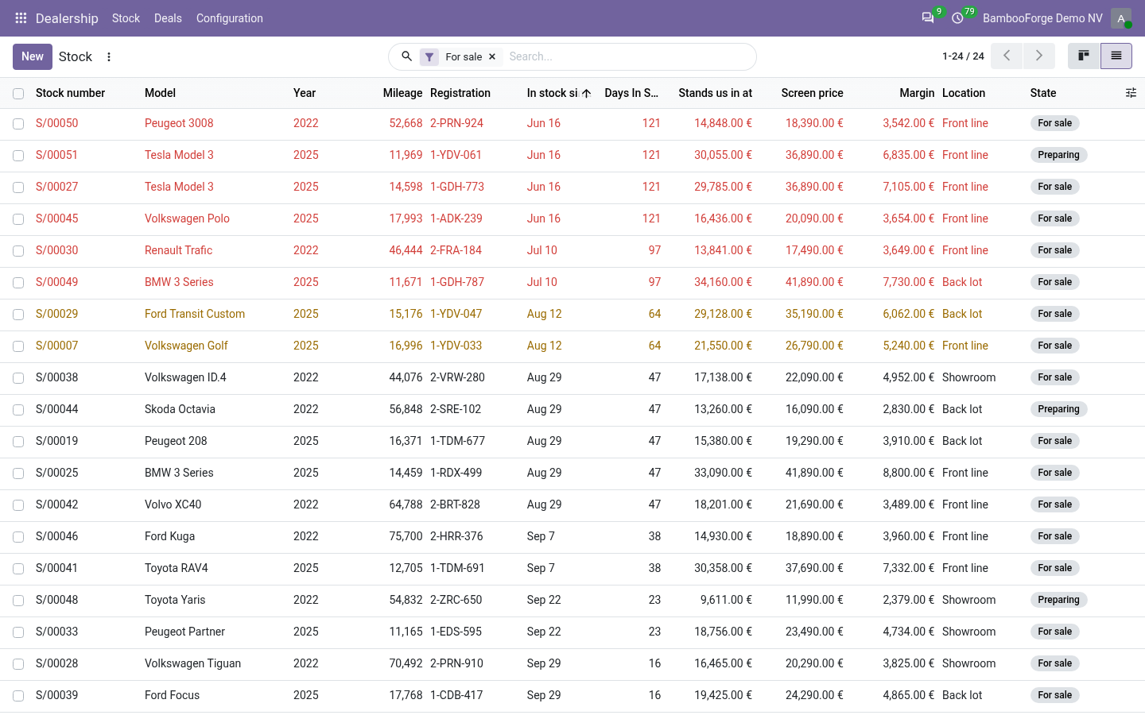Open the Stock menu
The image size is (1145, 715).
126,18
